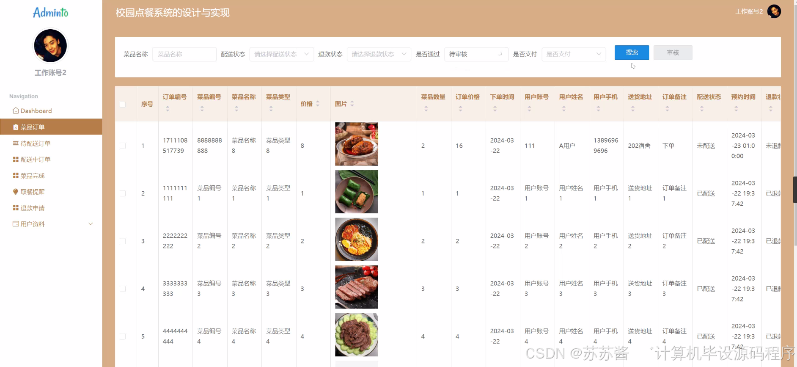Open the sliced steak dish thumbnail
The width and height of the screenshot is (797, 367).
click(357, 287)
